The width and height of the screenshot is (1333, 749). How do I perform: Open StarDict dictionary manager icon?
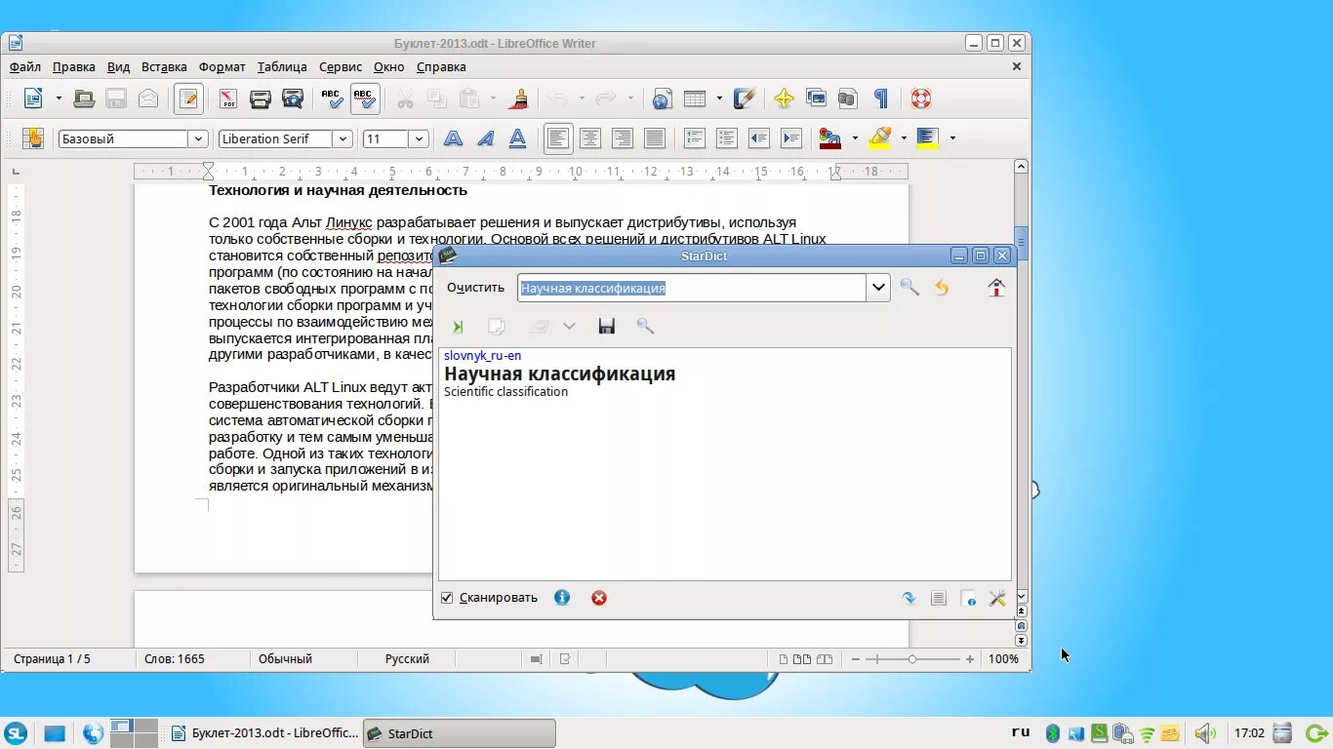939,598
